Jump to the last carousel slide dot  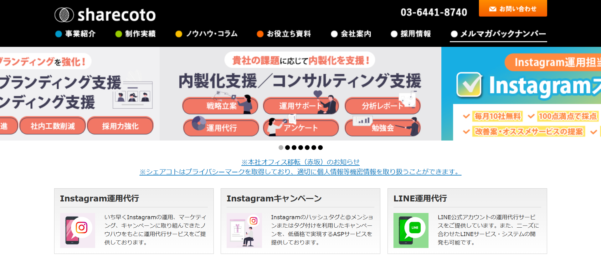tap(320, 147)
